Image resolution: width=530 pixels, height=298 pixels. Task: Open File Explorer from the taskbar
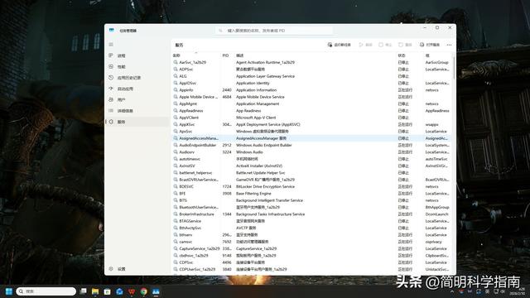[95, 291]
